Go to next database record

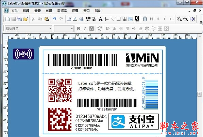point(165,19)
